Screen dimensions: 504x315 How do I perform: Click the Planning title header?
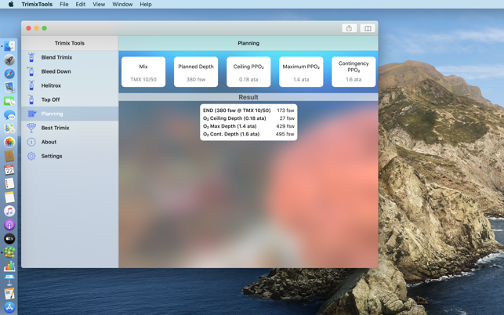(248, 43)
